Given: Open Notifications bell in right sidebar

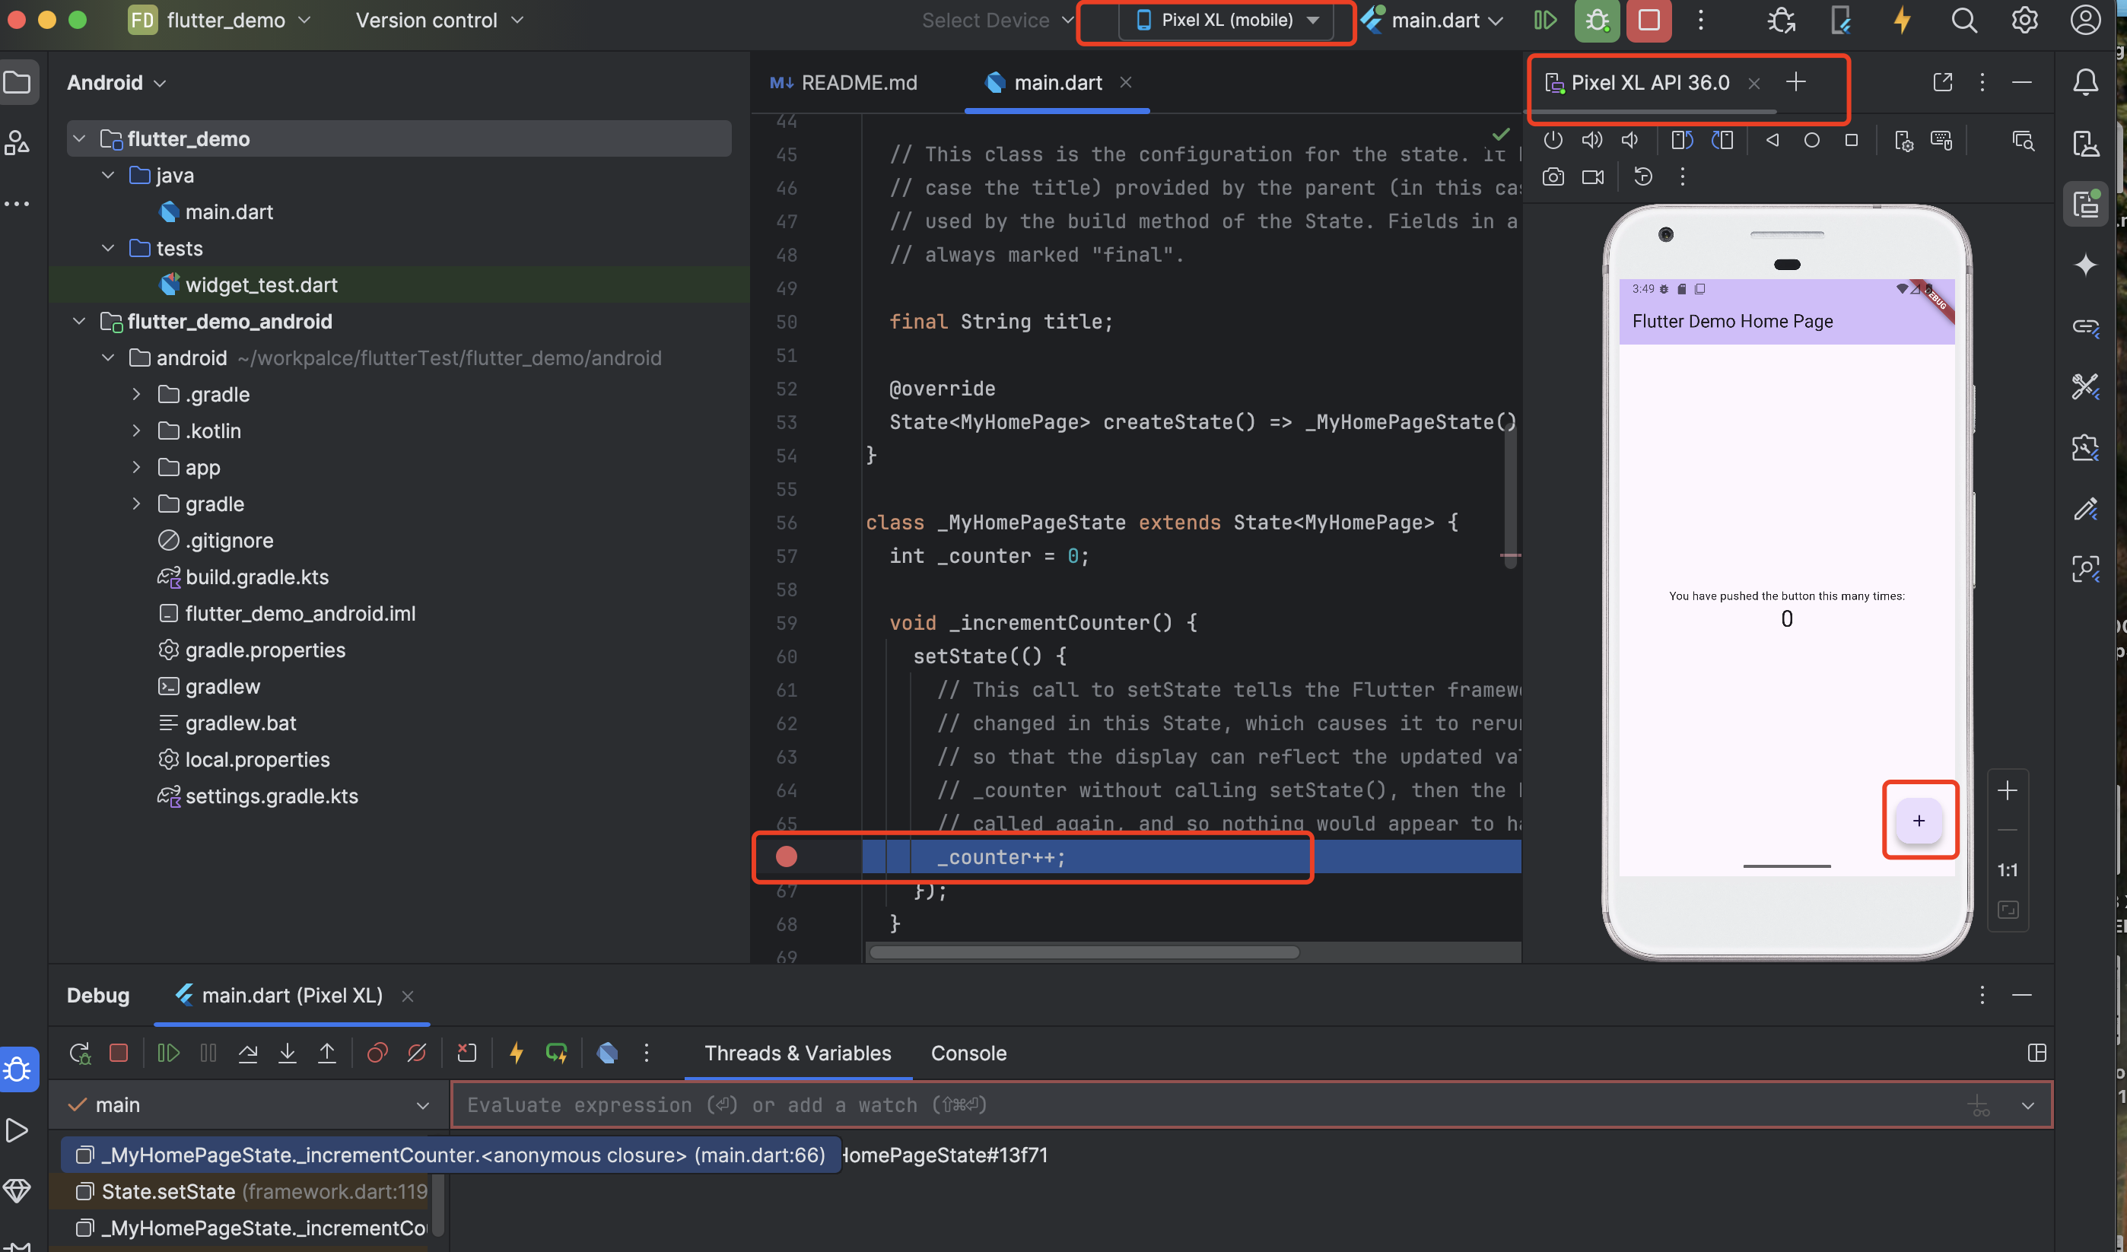Looking at the screenshot, I should [x=2085, y=82].
